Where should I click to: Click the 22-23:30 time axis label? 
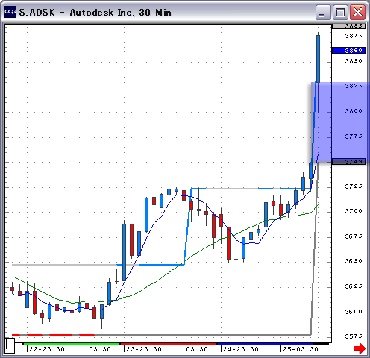(x=47, y=349)
